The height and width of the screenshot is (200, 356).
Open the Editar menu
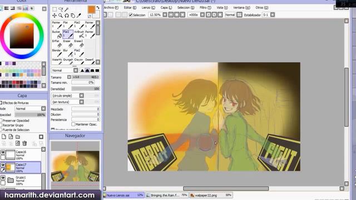130,8
